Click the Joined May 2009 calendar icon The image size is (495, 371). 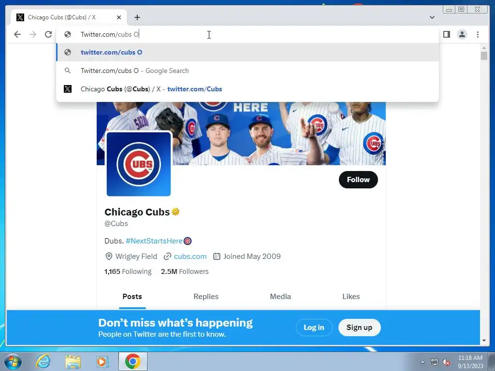point(217,256)
